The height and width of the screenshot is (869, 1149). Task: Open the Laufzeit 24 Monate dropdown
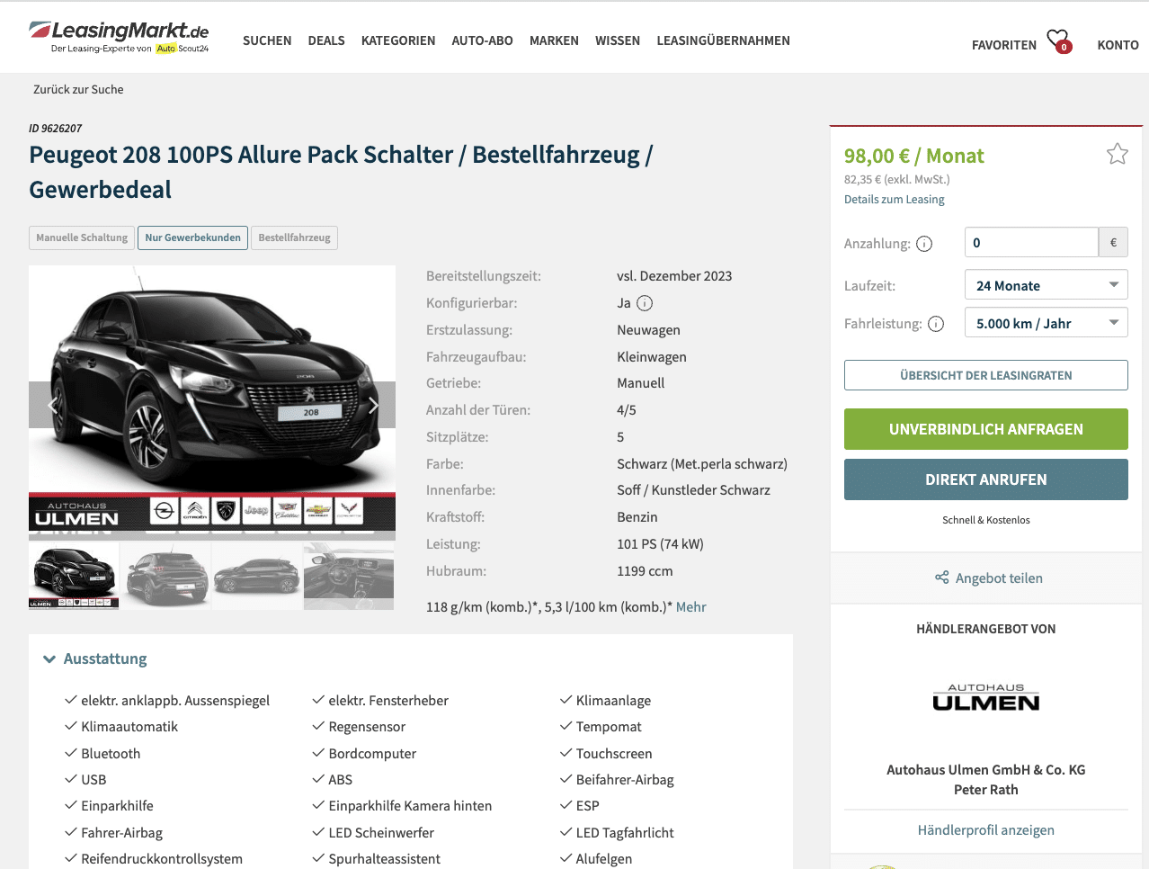pos(1046,285)
